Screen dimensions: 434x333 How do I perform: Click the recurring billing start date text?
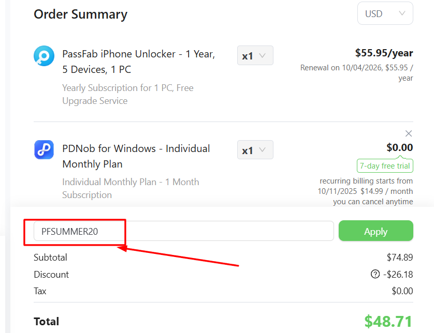coord(366,186)
